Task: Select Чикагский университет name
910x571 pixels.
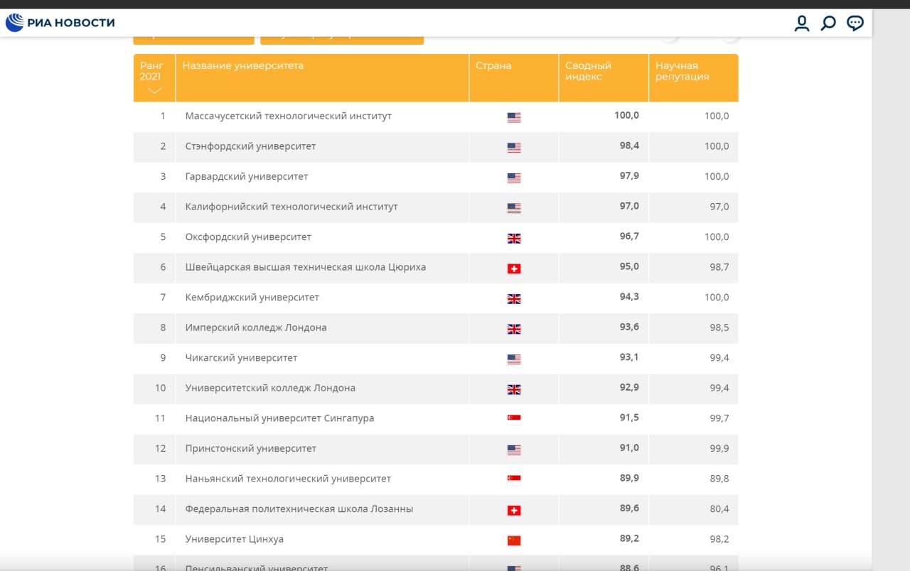Action: pyautogui.click(x=241, y=358)
